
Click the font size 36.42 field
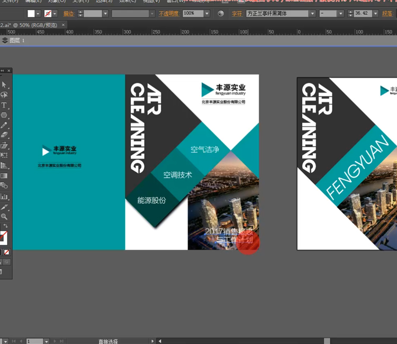point(363,13)
